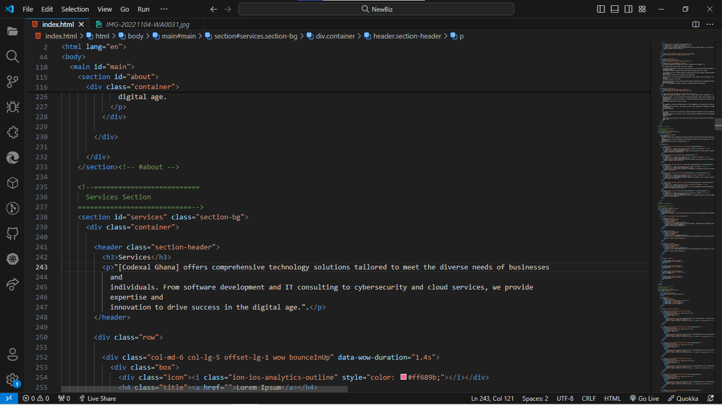Viewport: 722px width, 405px height.
Task: Open the Explorer view in activity bar
Action: pyautogui.click(x=13, y=31)
